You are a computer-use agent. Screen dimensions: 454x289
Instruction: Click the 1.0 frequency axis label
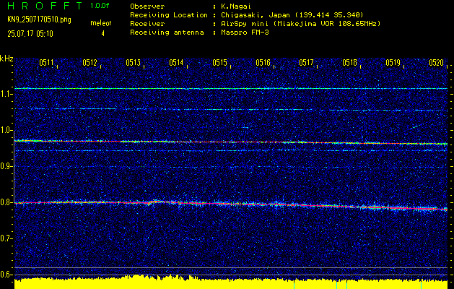coord(6,130)
